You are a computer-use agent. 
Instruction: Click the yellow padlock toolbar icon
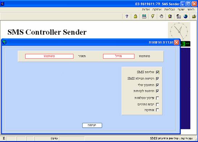click(135, 16)
